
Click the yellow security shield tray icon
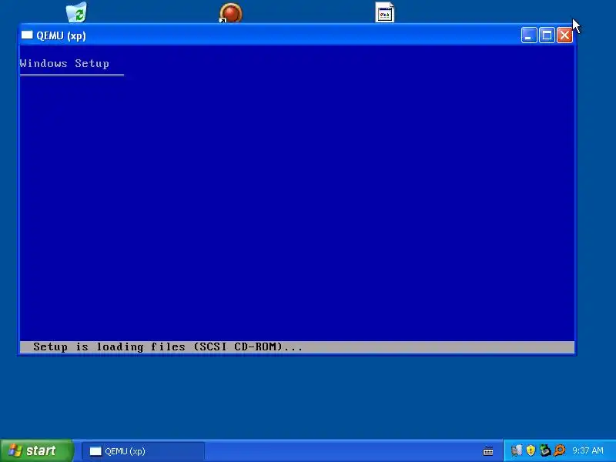coord(531,450)
